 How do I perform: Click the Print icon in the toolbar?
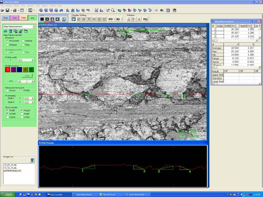(15, 10)
